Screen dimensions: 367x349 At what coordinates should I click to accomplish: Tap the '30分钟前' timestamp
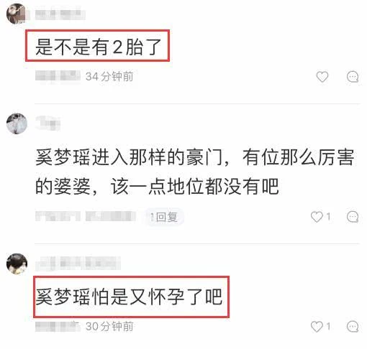(x=109, y=327)
